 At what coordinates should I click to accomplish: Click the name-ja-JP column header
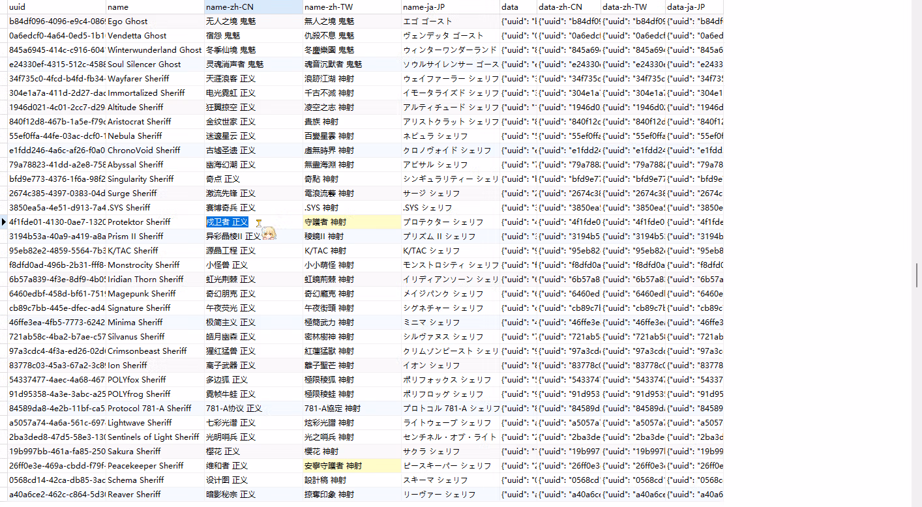tap(451, 7)
